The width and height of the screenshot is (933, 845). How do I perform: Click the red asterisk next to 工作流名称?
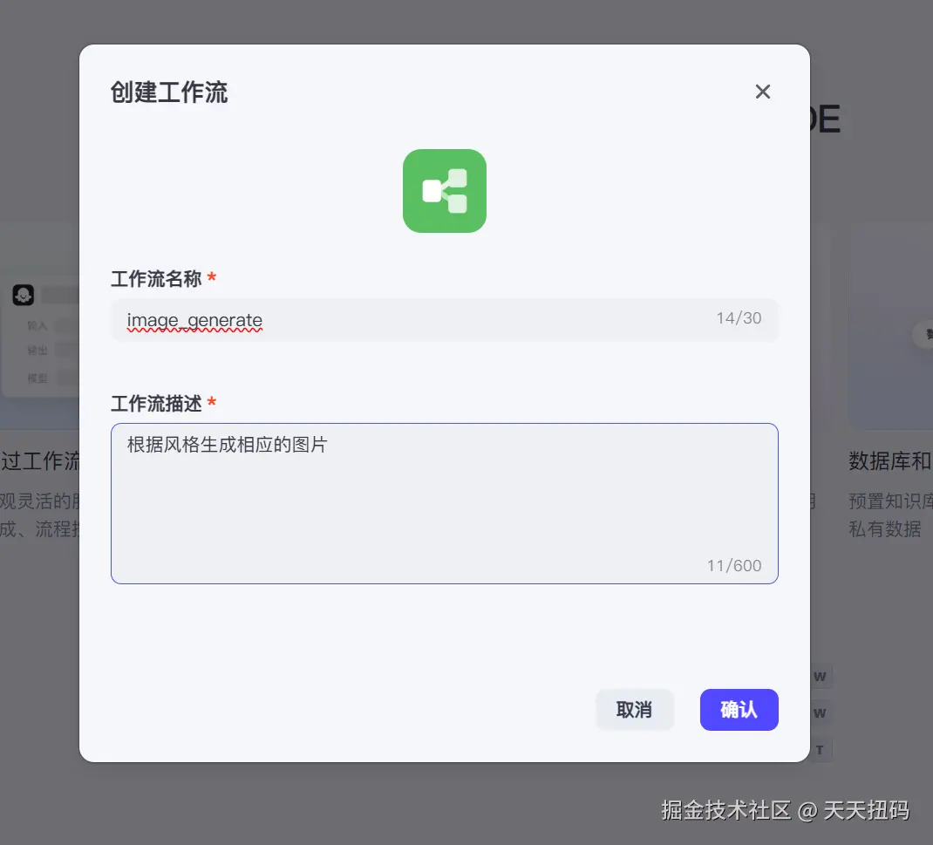tap(209, 279)
